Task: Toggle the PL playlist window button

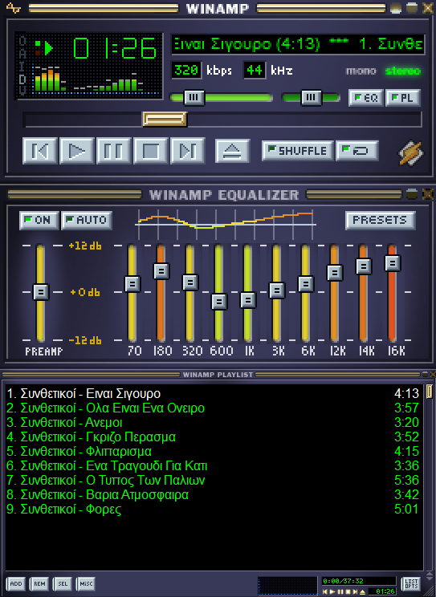Action: 403,98
